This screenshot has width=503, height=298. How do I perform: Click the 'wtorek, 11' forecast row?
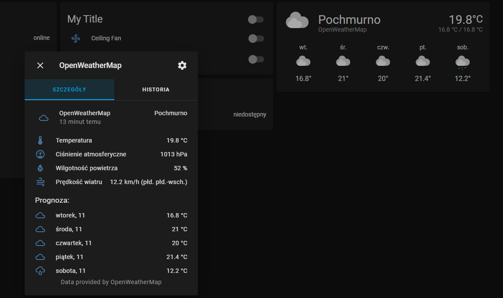click(111, 215)
